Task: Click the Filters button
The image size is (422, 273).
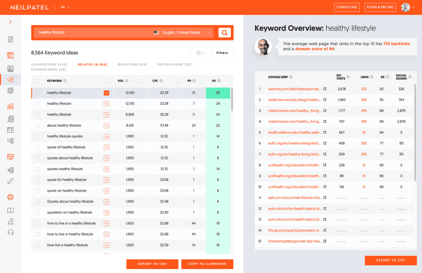Action: [222, 53]
